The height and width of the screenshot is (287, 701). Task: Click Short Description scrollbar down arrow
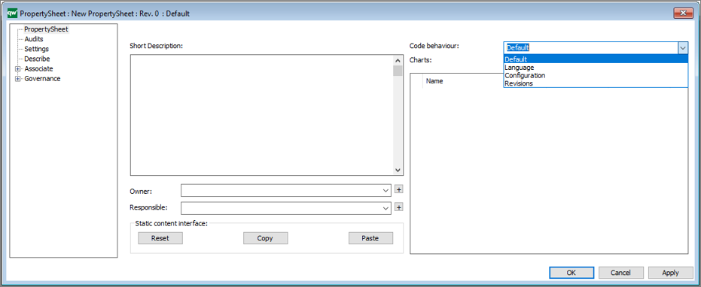[398, 170]
